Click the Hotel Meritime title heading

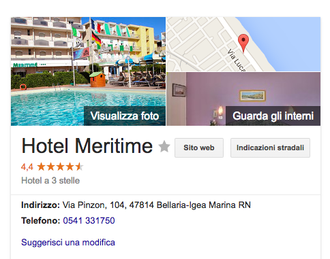(x=87, y=146)
